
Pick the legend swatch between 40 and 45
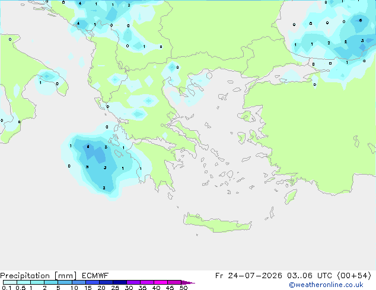pyautogui.click(x=161, y=282)
